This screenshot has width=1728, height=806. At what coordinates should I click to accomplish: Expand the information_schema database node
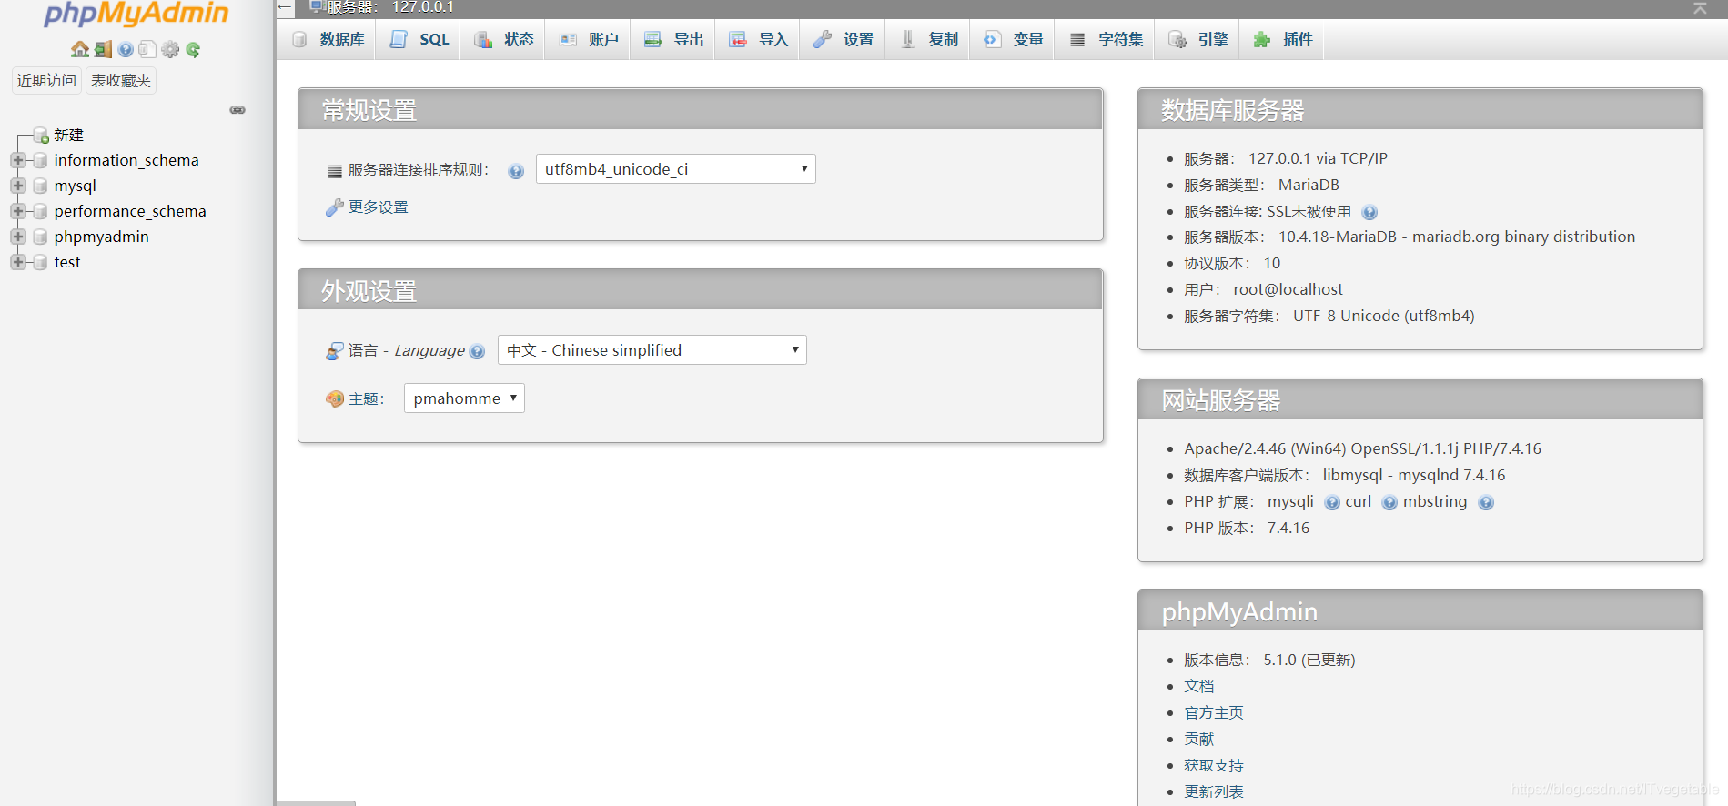click(x=17, y=160)
